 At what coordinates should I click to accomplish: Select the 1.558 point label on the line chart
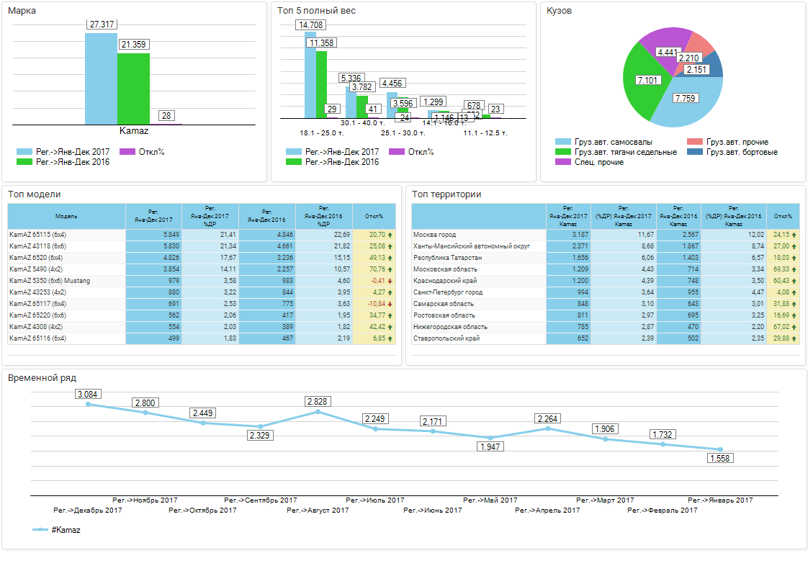point(720,458)
